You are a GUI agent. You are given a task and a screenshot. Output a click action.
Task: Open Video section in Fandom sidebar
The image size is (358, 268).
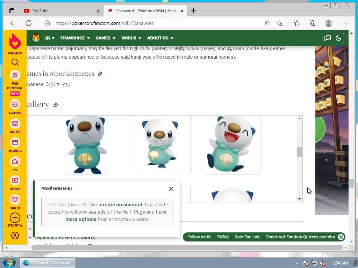click(x=15, y=183)
